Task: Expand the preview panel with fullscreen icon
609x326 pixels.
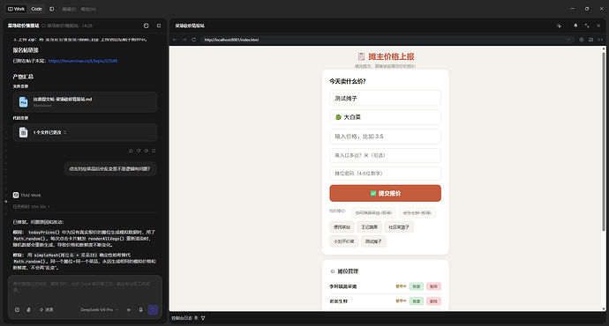Action: coord(587,26)
